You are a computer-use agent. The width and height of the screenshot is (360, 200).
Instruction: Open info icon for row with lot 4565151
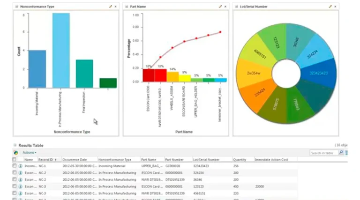coord(20,193)
